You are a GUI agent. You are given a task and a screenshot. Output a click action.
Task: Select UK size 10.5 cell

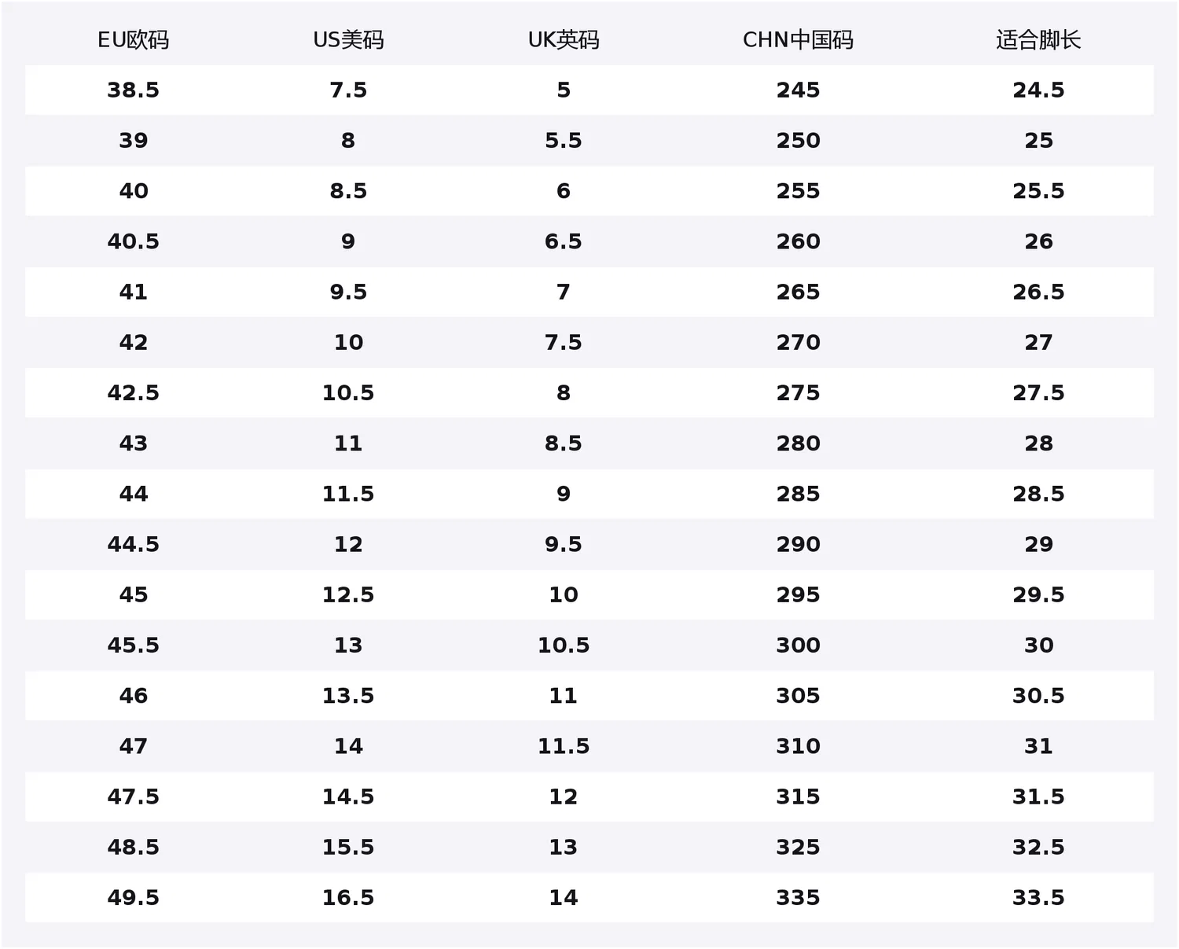(x=564, y=646)
